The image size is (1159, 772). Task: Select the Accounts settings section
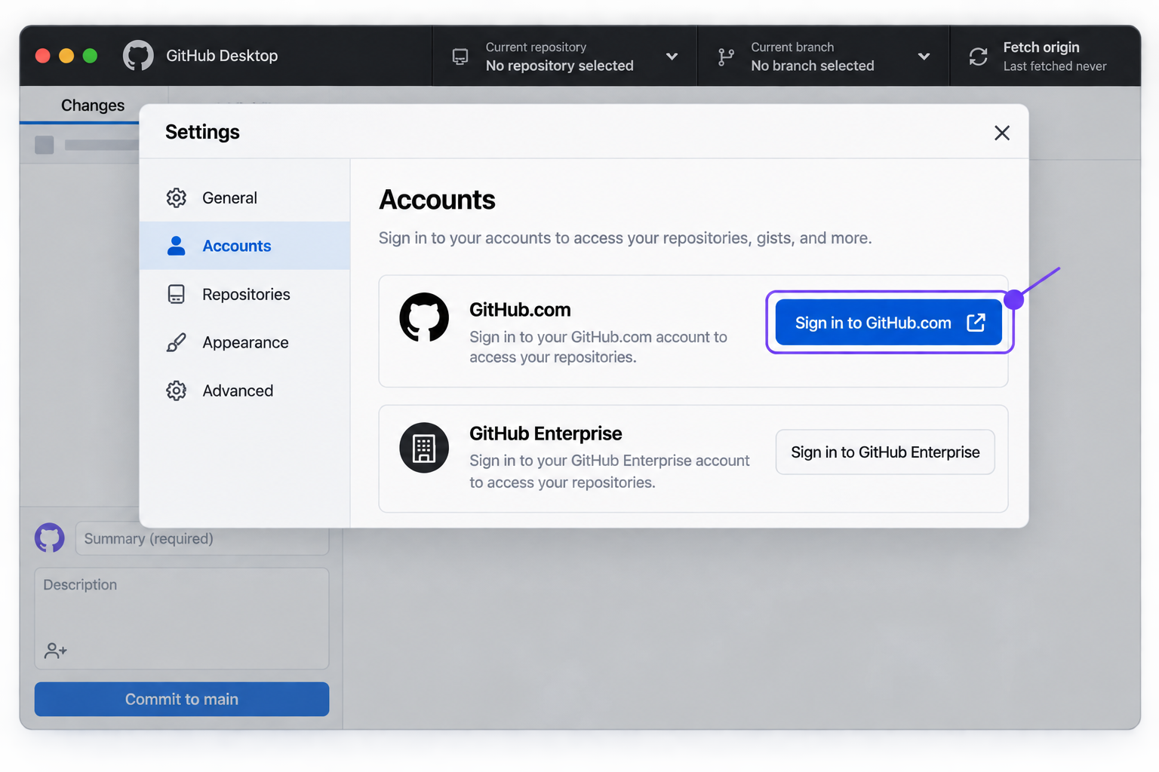pyautogui.click(x=245, y=246)
